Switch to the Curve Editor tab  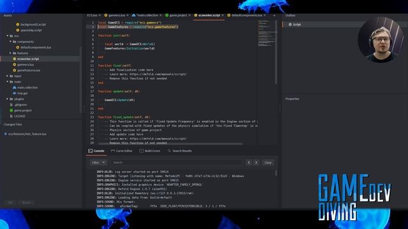point(122,151)
